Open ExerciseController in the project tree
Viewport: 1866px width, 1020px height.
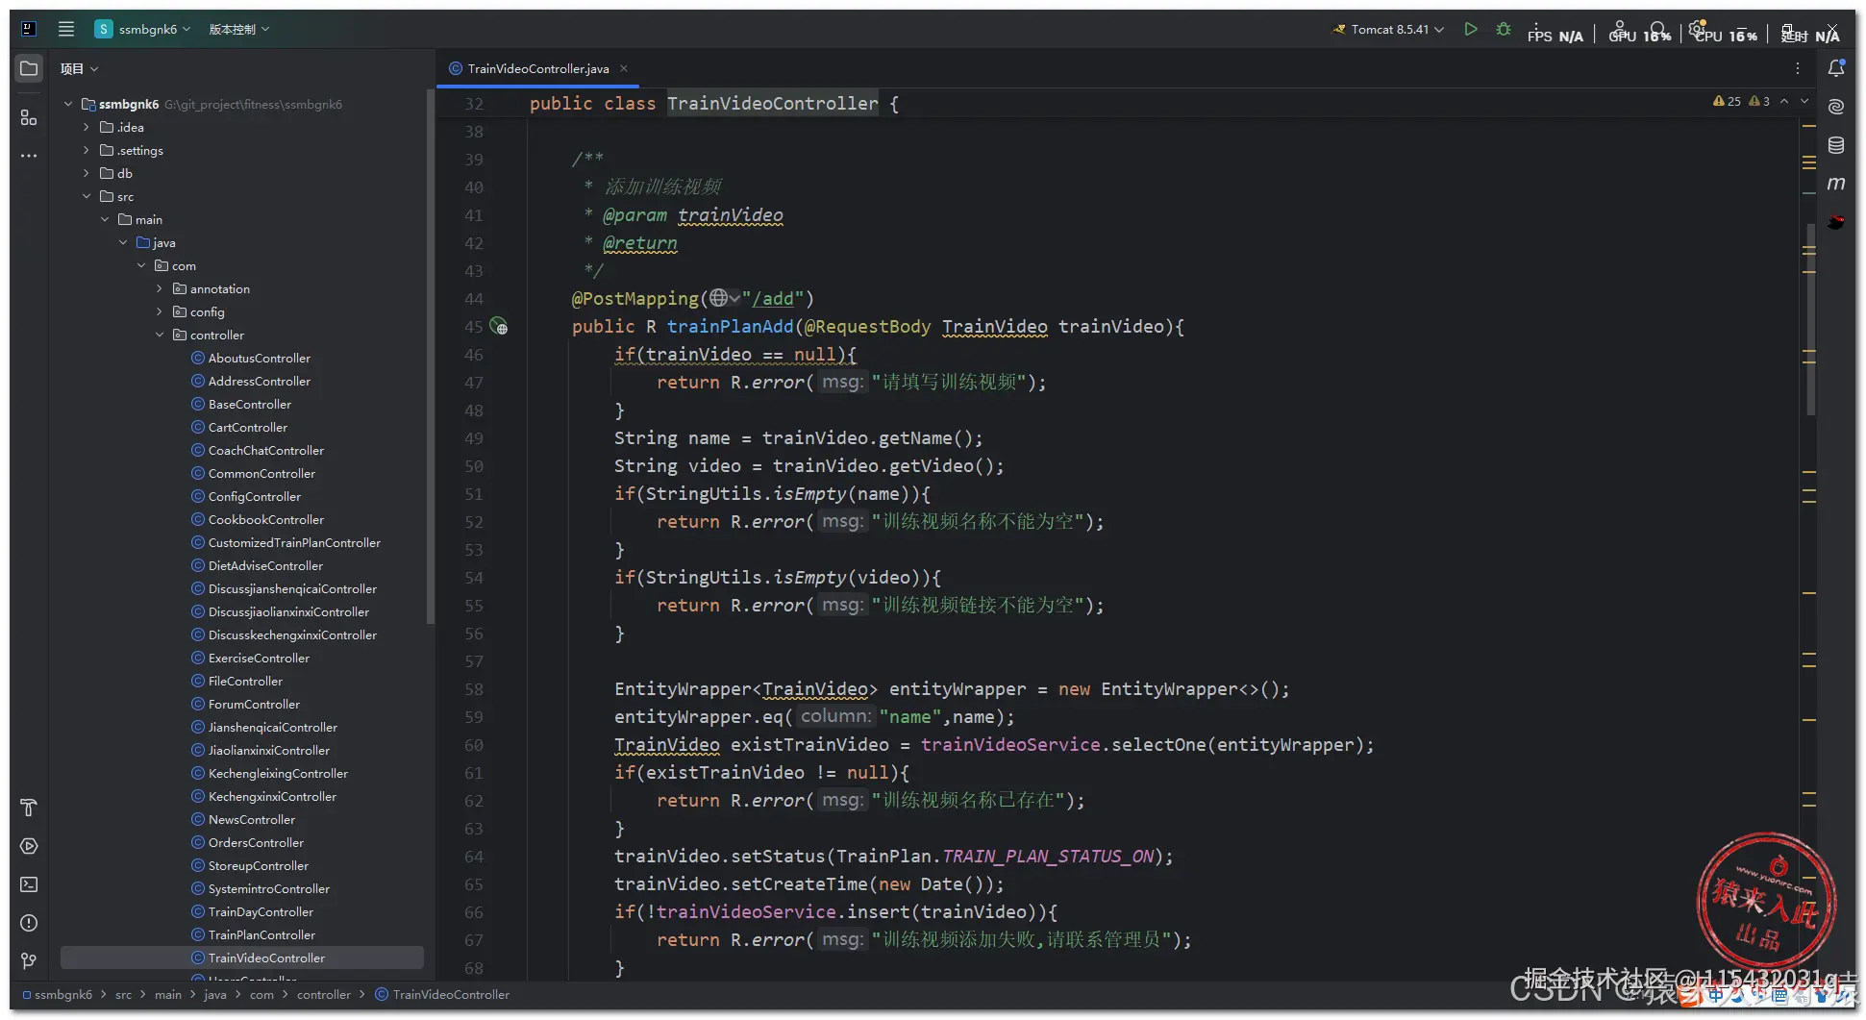tap(250, 658)
